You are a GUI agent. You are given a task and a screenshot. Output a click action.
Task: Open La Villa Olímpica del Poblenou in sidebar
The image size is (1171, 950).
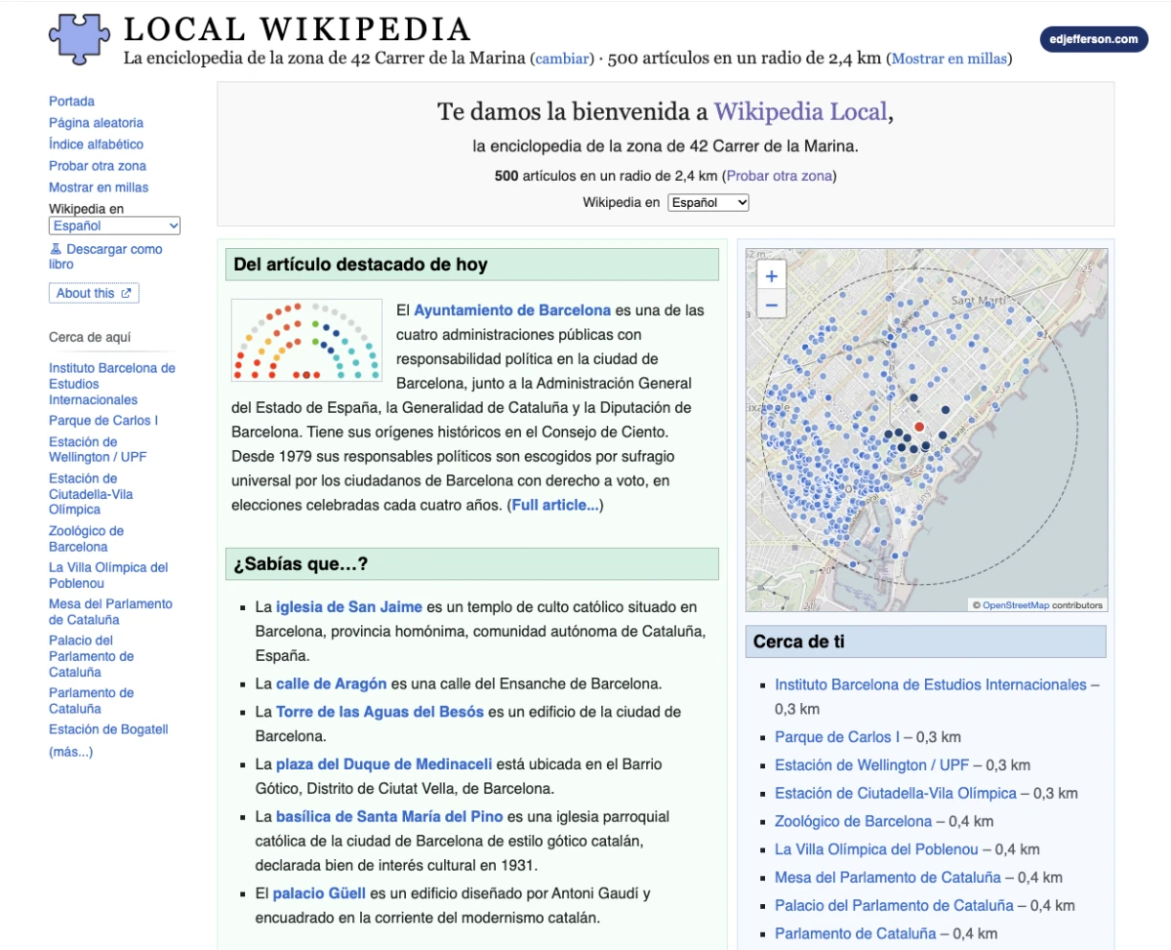click(108, 575)
